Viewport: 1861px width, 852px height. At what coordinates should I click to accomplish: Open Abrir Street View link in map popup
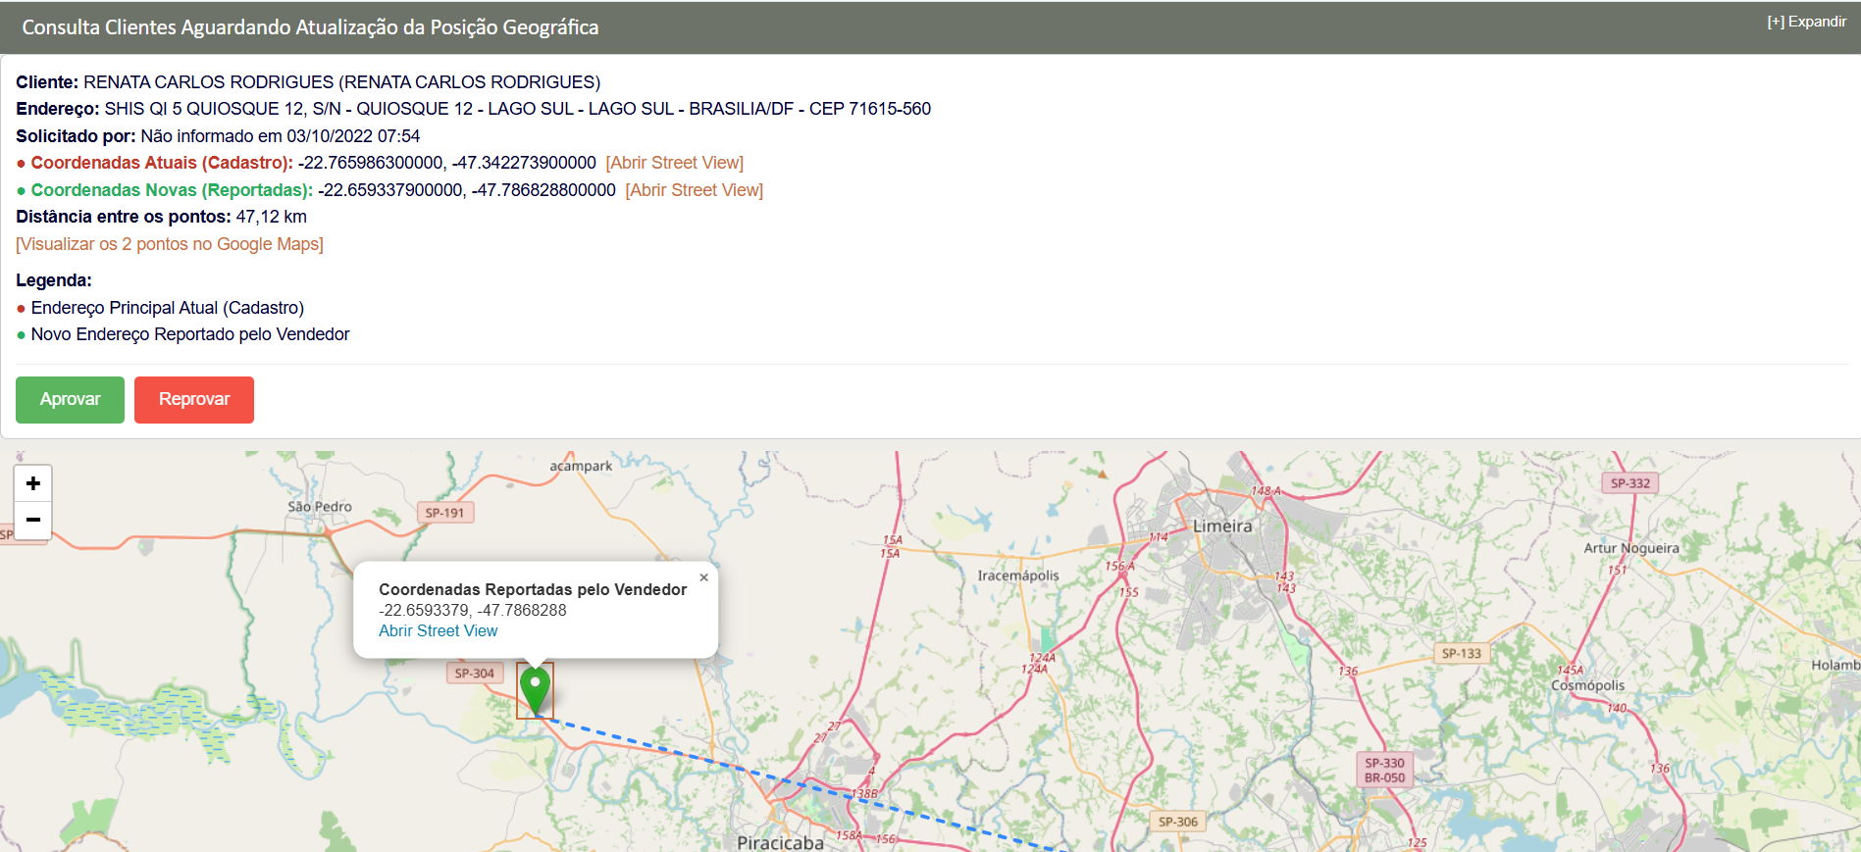[438, 631]
